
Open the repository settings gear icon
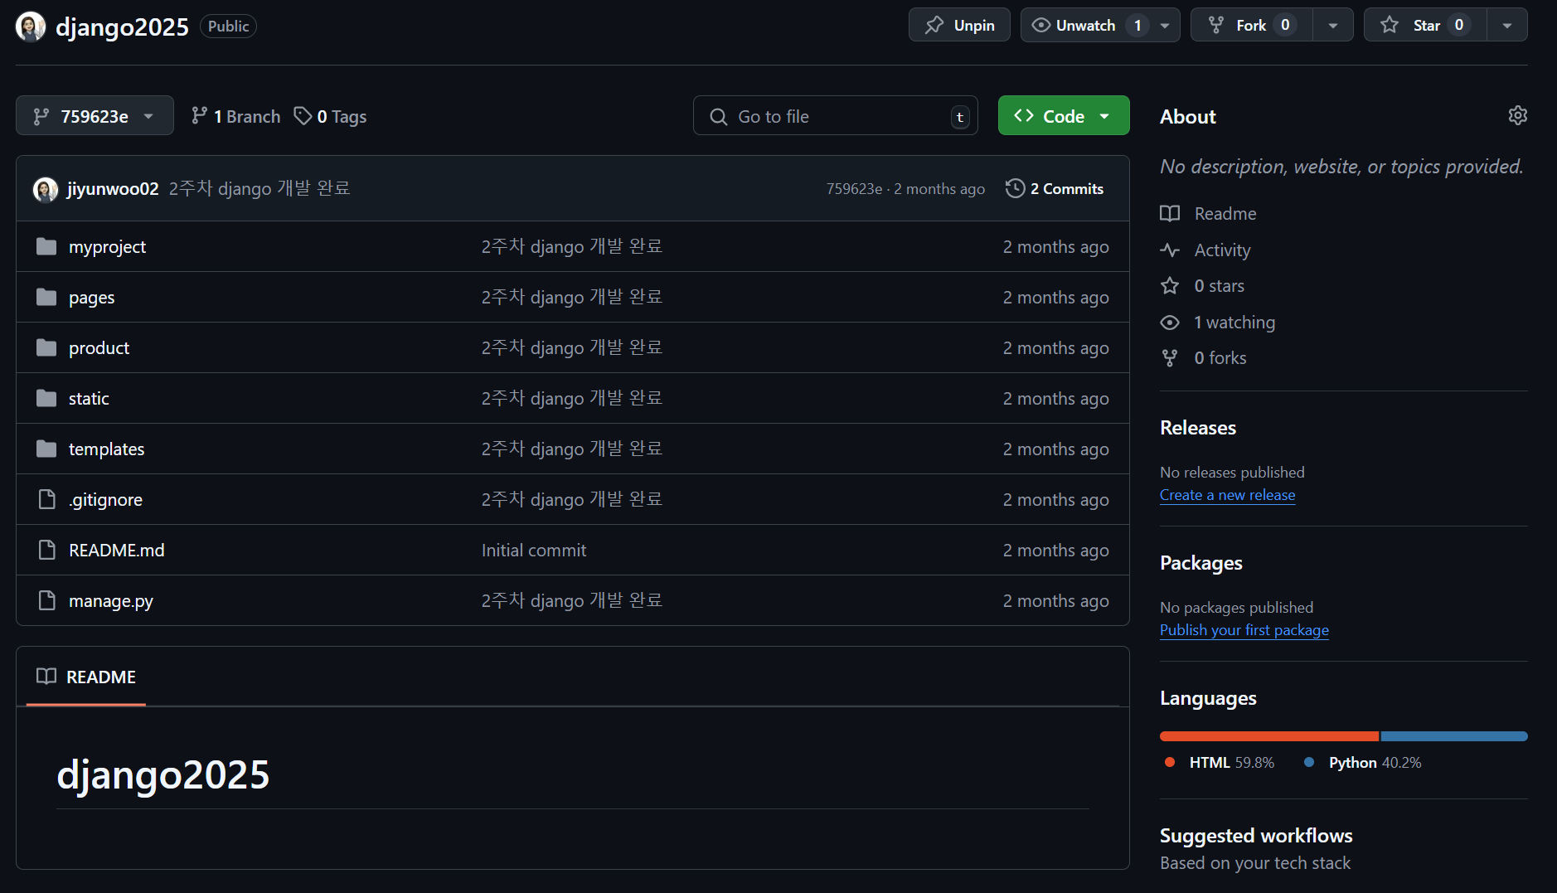click(x=1517, y=115)
